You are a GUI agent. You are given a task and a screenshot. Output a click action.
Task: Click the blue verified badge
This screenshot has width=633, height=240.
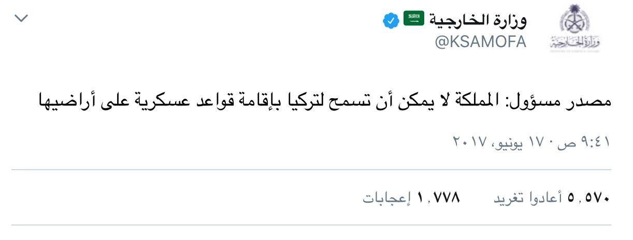[391, 21]
